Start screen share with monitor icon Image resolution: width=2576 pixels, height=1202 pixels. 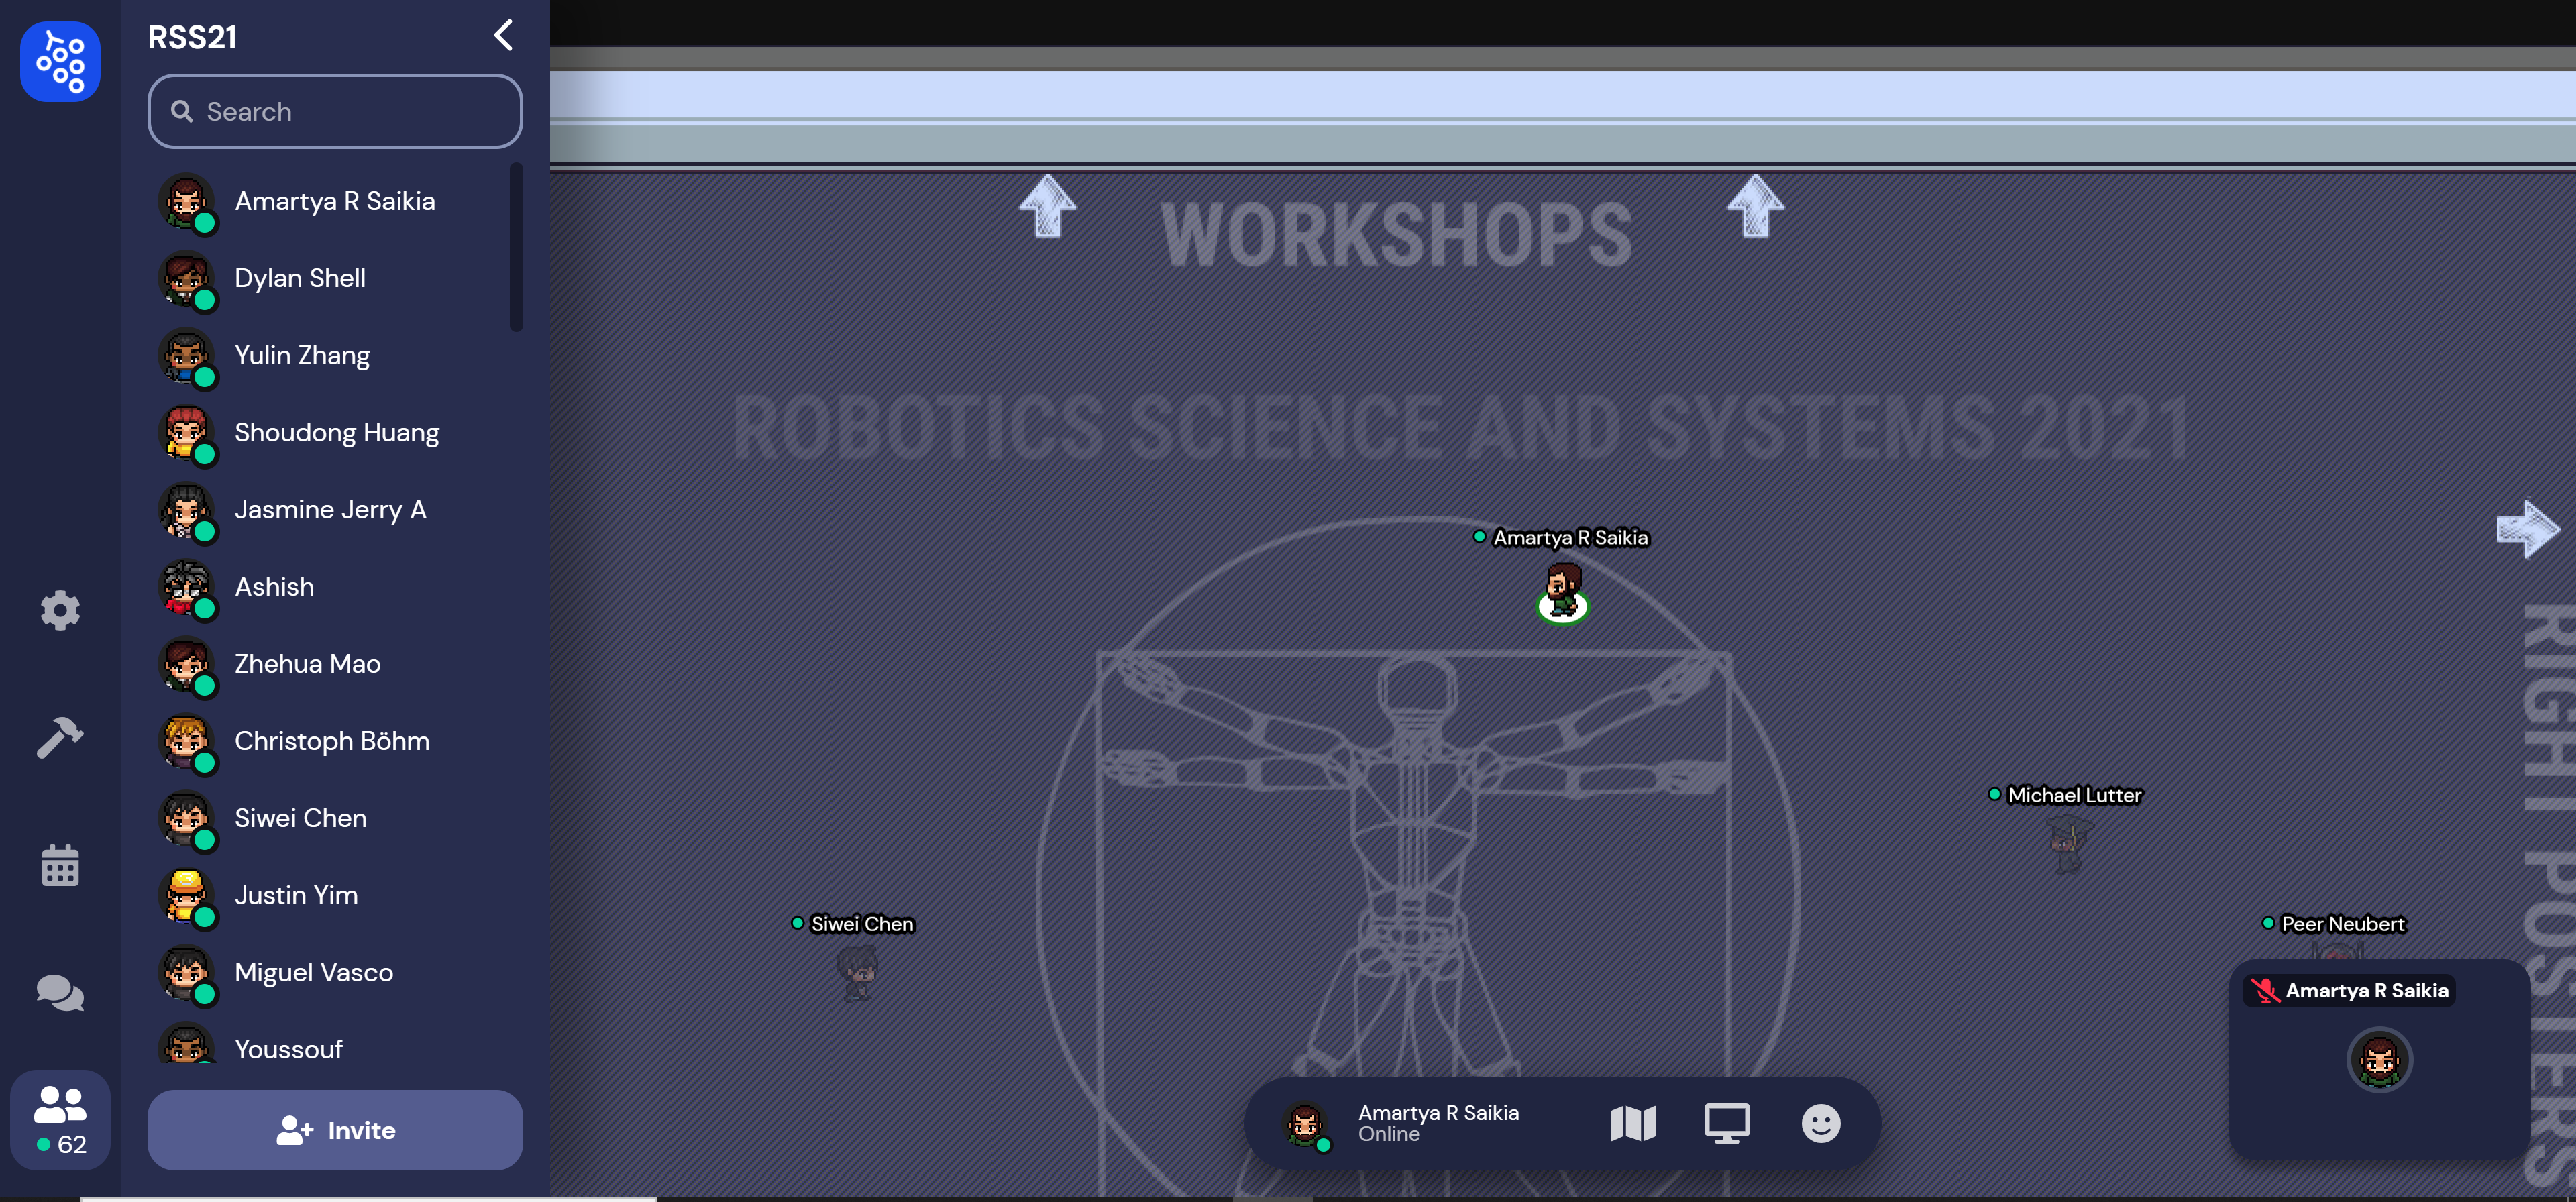[1726, 1123]
